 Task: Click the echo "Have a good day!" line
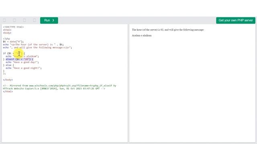click(x=22, y=62)
